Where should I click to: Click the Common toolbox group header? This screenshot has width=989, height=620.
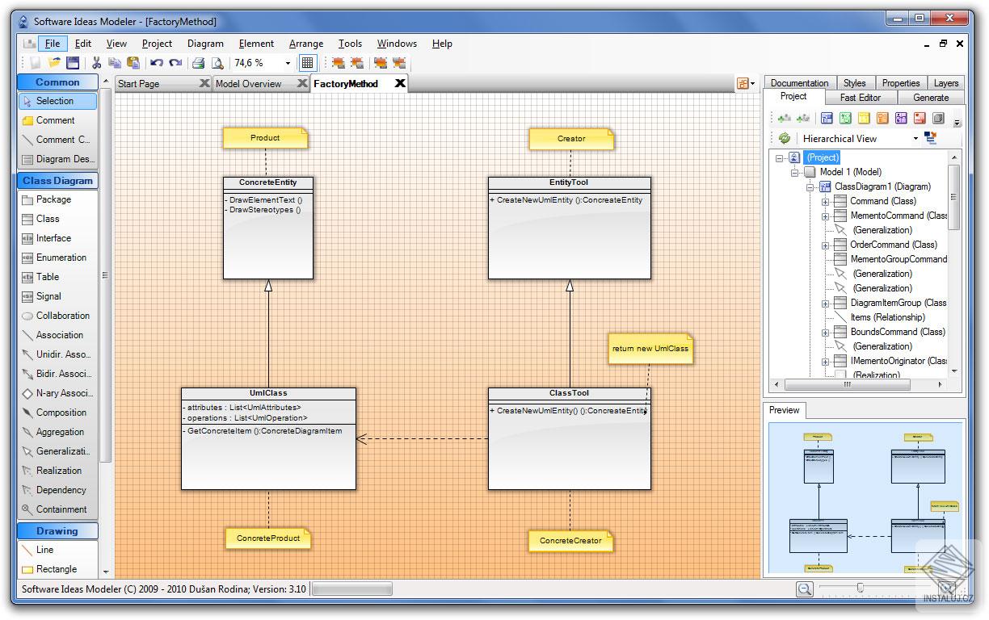pyautogui.click(x=57, y=82)
